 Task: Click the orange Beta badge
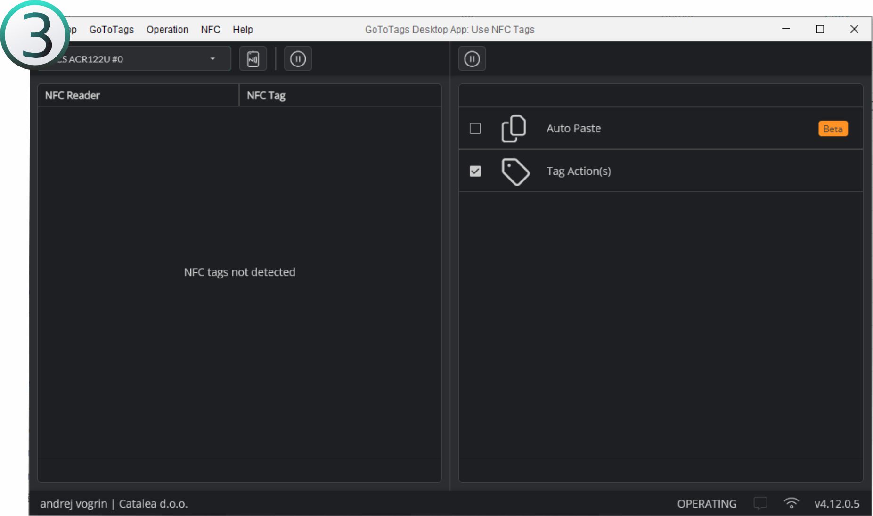(832, 129)
